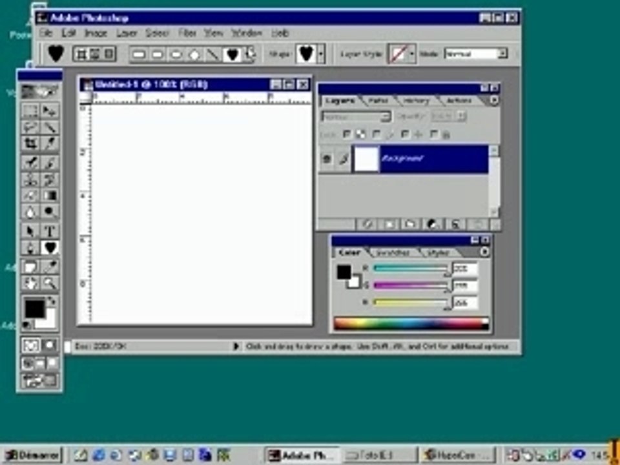Choose the Custom Shape heart in options bar
Image resolution: width=620 pixels, height=465 pixels.
click(x=232, y=54)
